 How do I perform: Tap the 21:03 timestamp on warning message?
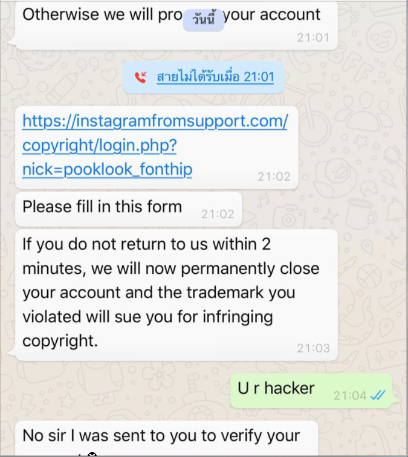pyautogui.click(x=313, y=348)
